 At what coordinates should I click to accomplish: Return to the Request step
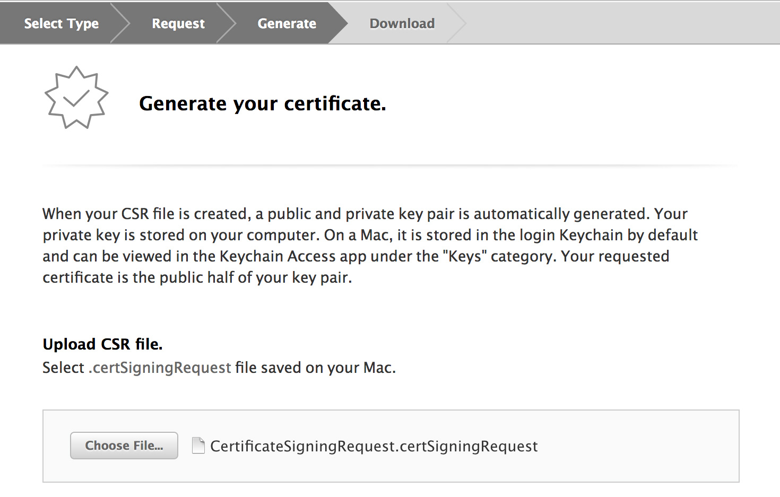click(178, 23)
